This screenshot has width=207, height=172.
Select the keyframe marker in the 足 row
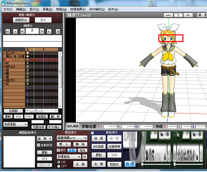click(28, 84)
